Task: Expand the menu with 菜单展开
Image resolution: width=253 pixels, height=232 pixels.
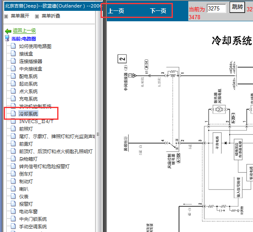Action: (x=20, y=16)
